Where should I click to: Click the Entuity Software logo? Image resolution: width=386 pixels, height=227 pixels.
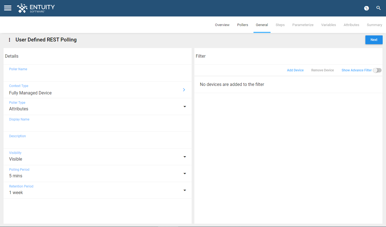(x=36, y=8)
